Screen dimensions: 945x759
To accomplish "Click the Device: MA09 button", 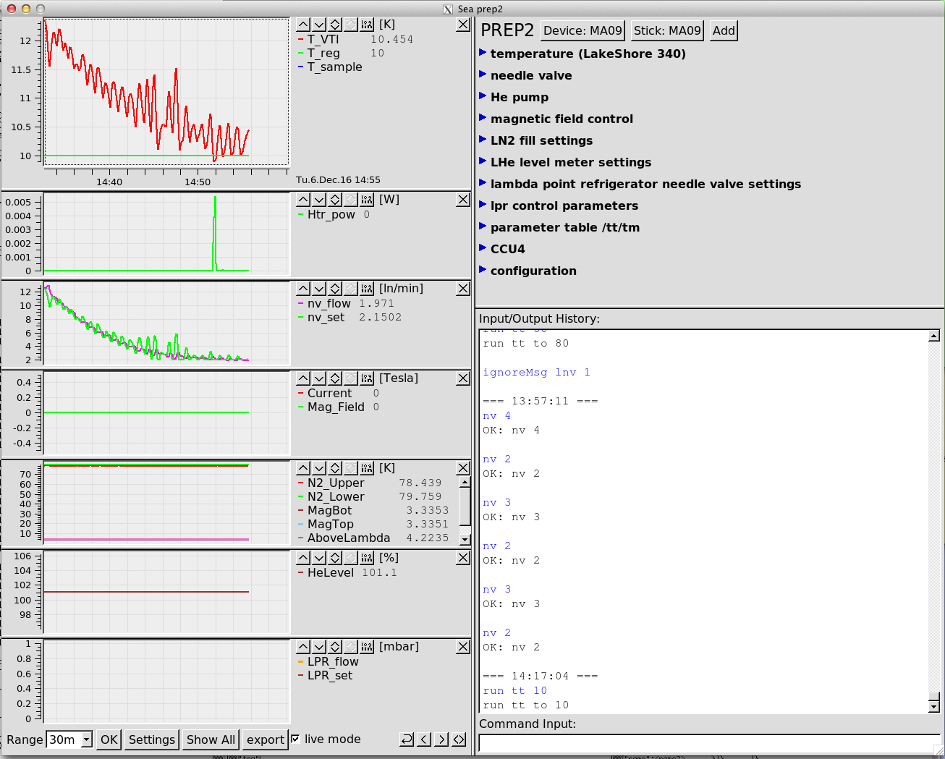I will (x=582, y=30).
